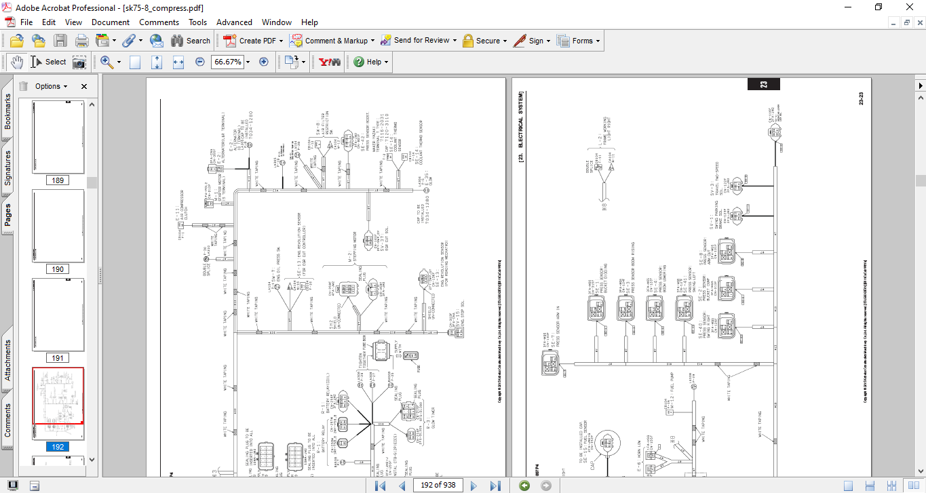The width and height of the screenshot is (926, 493).
Task: Switch to Single Page layout
Action: [848, 485]
